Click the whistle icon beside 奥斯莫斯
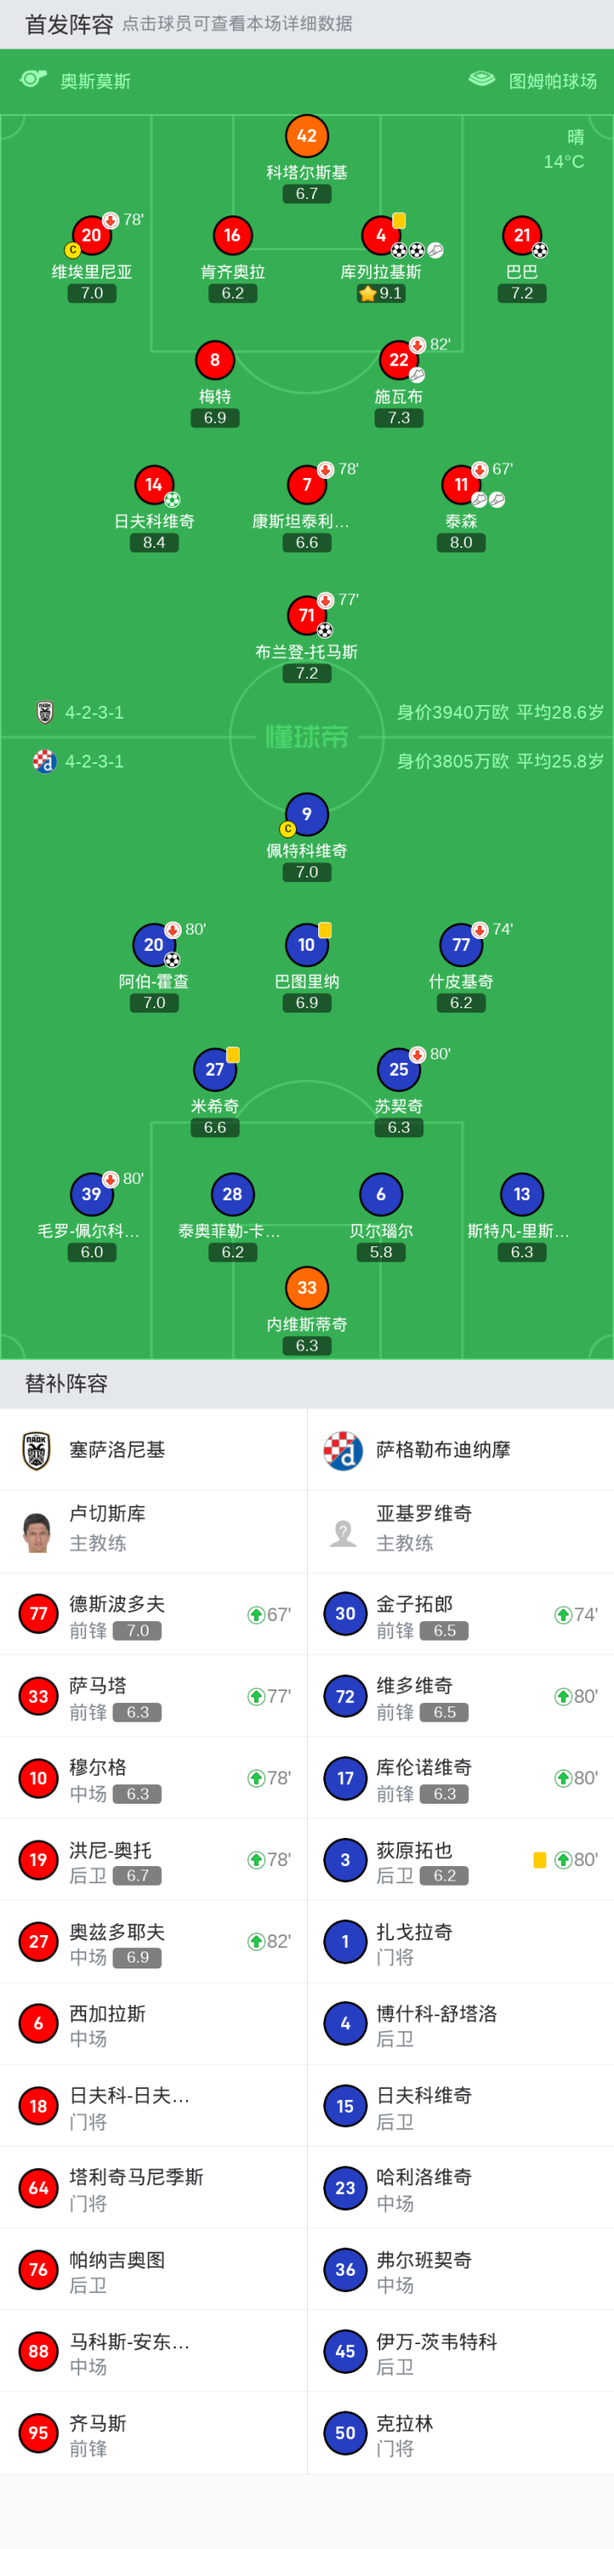 pos(33,79)
